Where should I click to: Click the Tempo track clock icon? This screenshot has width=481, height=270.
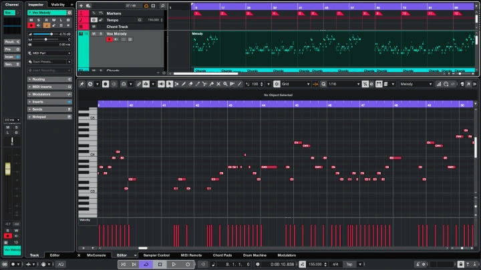[94, 20]
